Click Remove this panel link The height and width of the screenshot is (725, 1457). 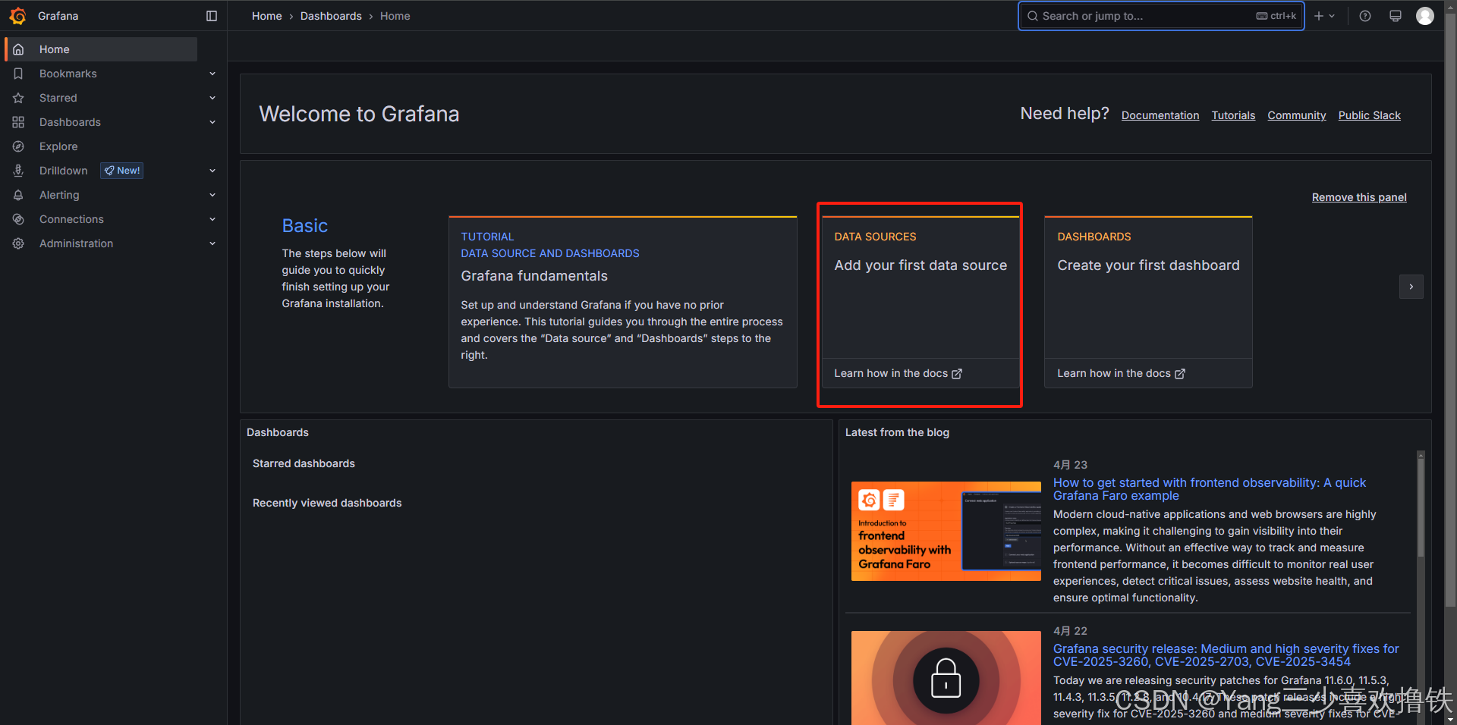[x=1359, y=197]
